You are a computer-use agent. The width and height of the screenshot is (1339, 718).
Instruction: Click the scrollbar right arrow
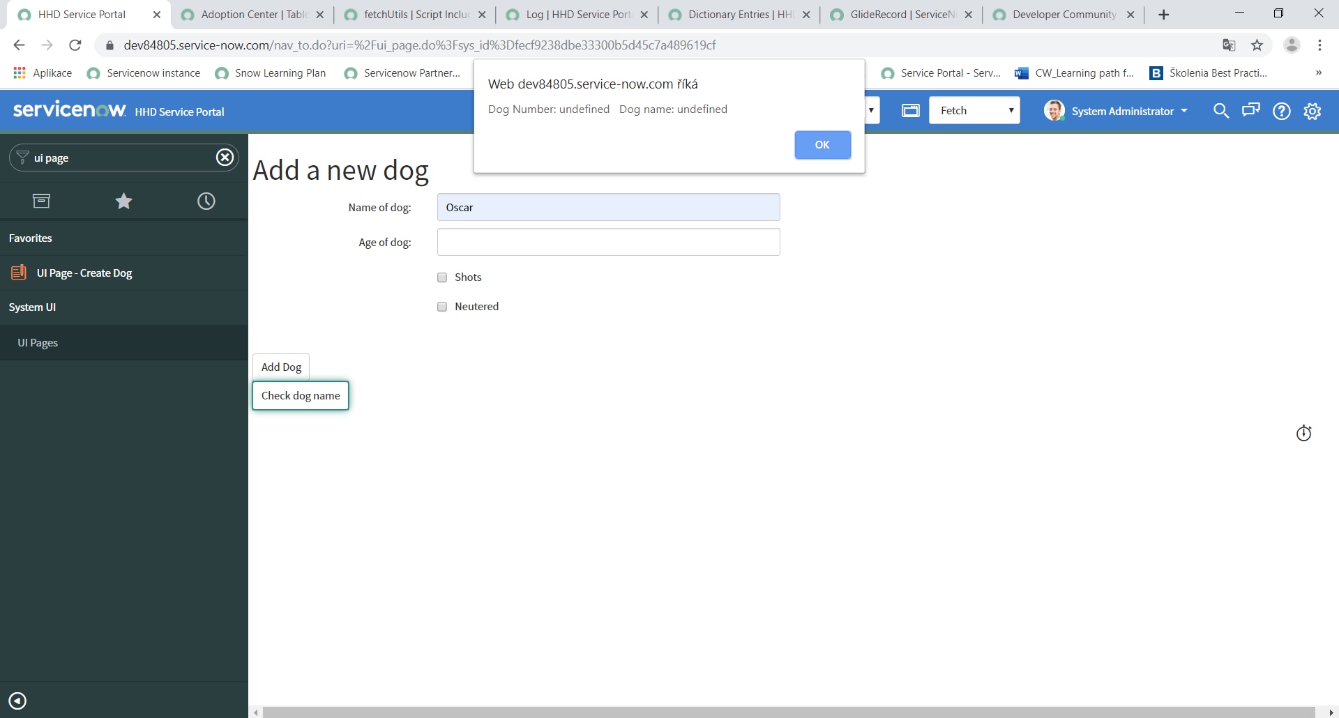click(x=1331, y=712)
